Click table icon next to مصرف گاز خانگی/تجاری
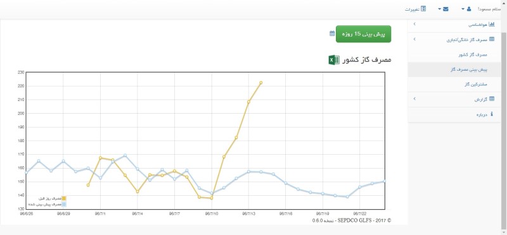This screenshot has height=235, width=507. click(492, 39)
